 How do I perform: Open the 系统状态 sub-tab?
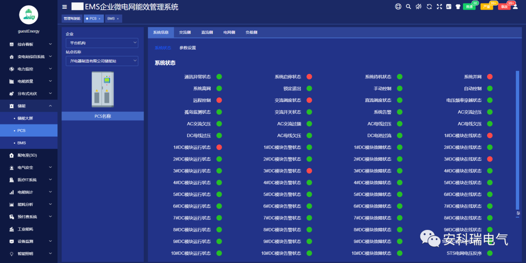point(163,48)
